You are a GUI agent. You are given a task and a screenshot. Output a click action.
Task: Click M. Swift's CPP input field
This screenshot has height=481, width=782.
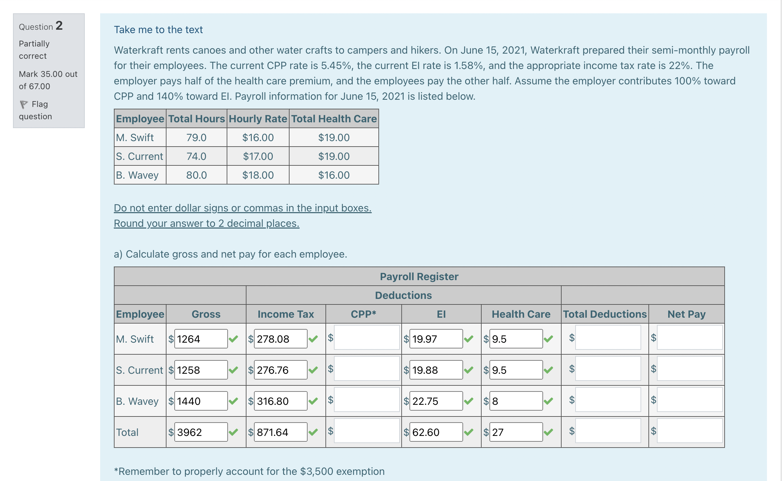366,338
